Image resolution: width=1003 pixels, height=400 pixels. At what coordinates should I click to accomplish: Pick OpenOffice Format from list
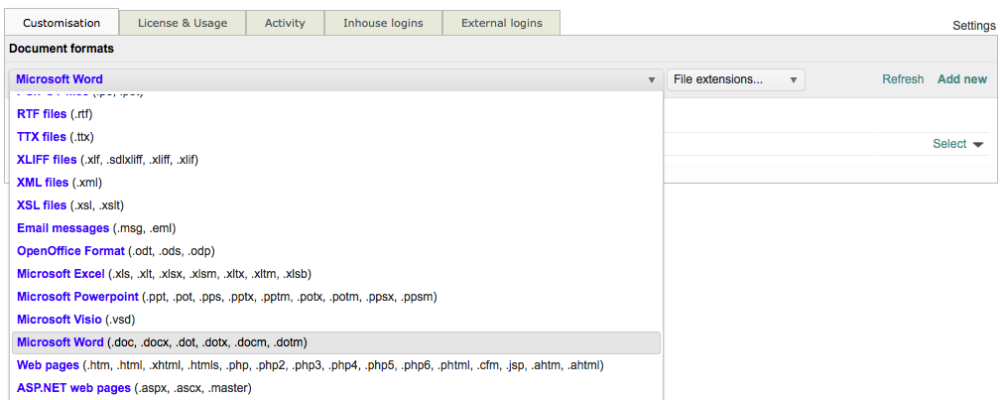[x=116, y=251]
